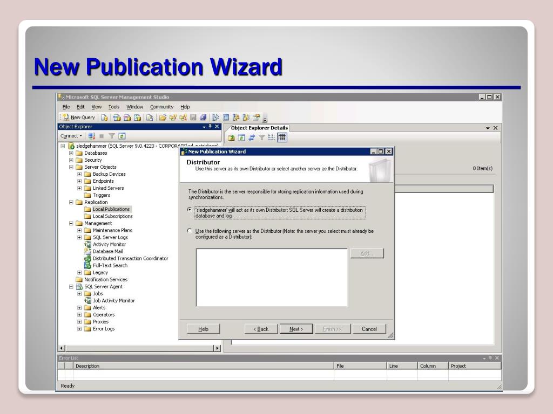Click the Distributor server list box
553x414 pixels.
coord(272,278)
